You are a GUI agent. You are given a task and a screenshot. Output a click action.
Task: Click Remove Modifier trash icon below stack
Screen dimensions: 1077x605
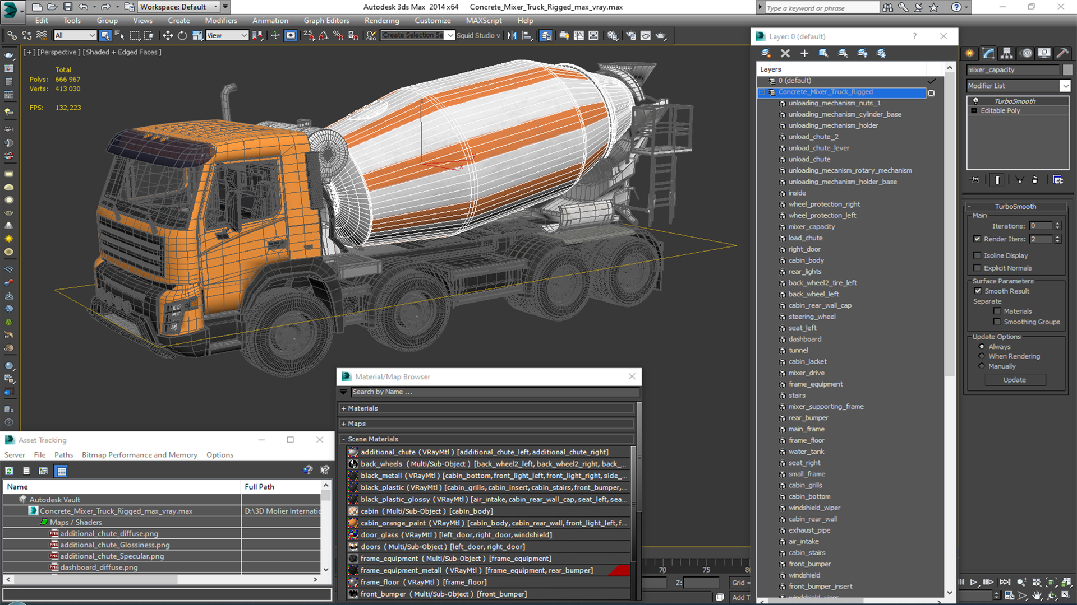1035,180
